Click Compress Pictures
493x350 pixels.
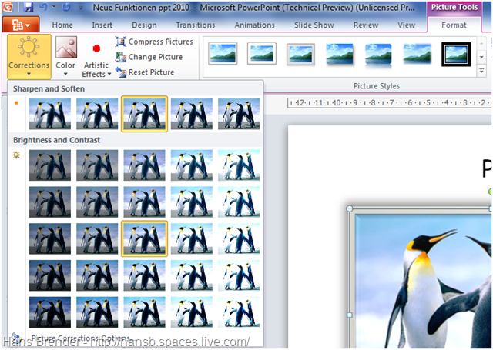[x=154, y=42]
